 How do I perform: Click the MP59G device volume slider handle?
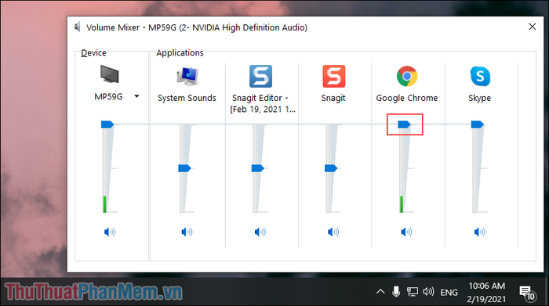(107, 124)
